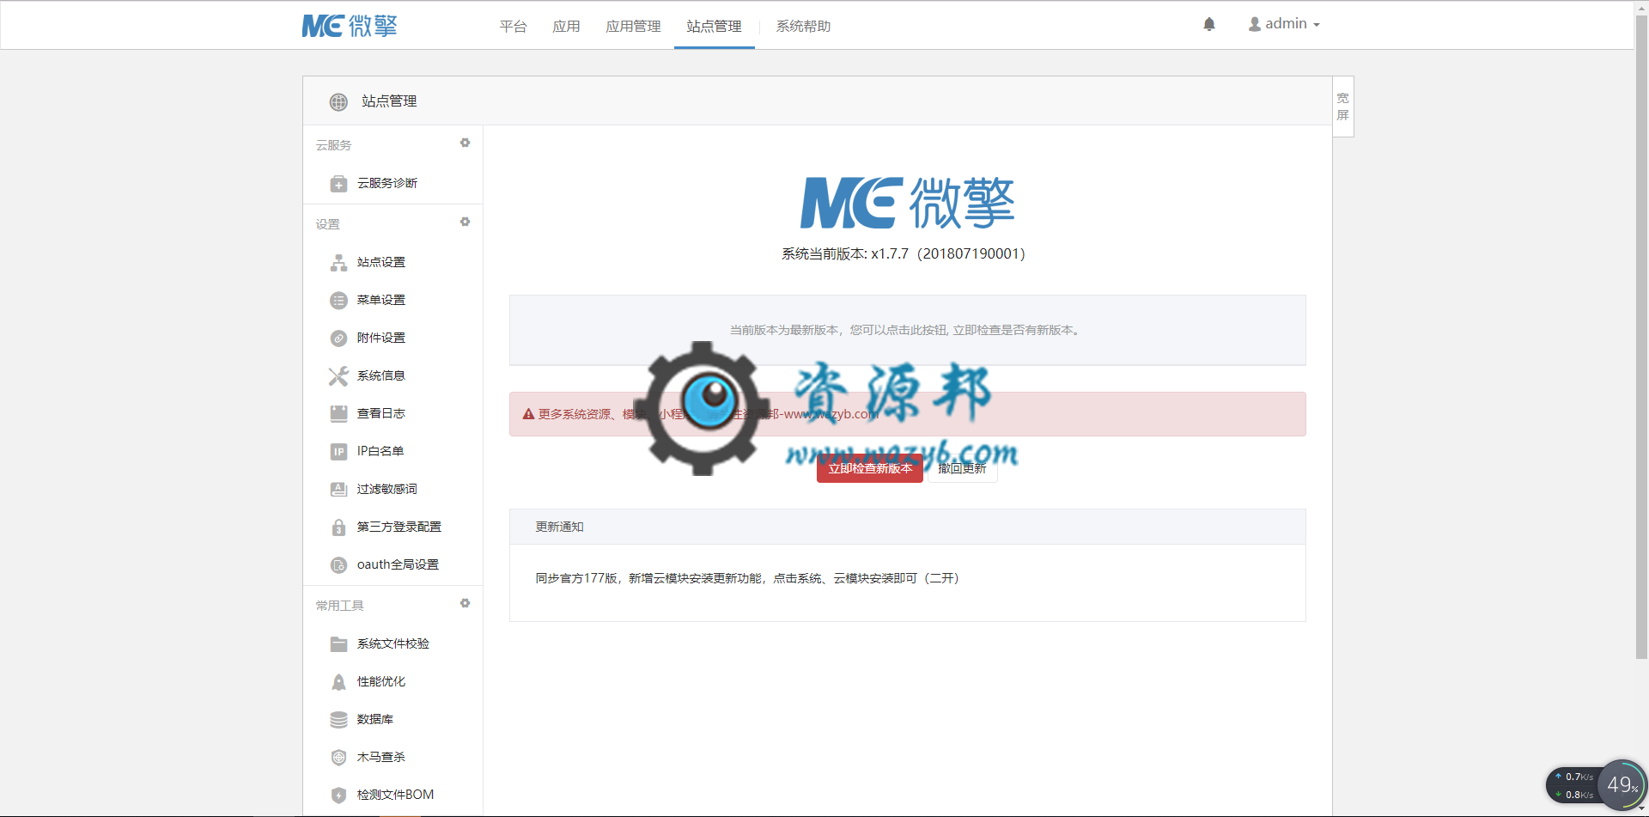This screenshot has width=1649, height=817.
Task: Click the globe icon beside 站点管理
Action: point(338,101)
